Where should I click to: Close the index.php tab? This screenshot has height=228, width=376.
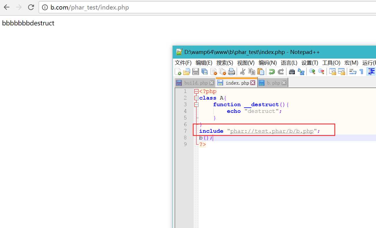click(253, 83)
